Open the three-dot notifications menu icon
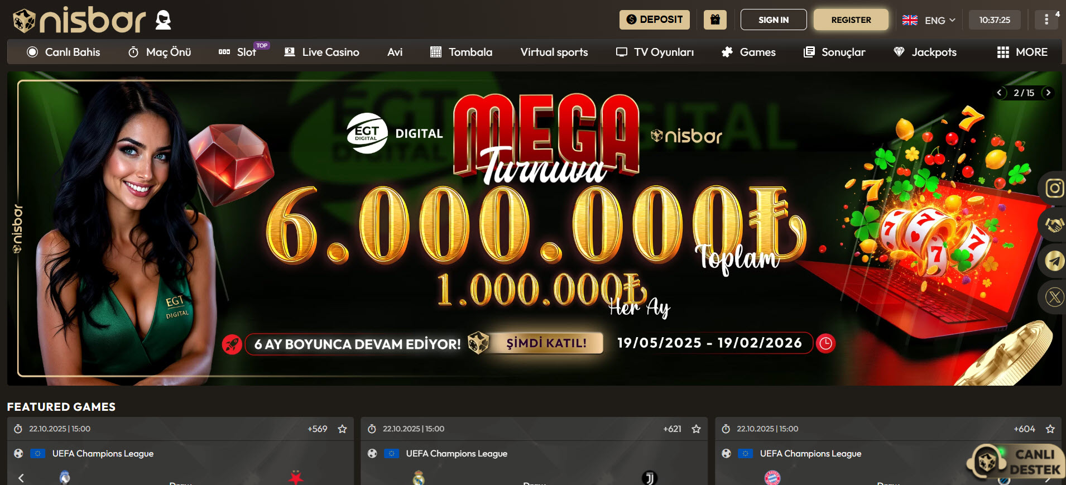The image size is (1066, 485). (1046, 20)
